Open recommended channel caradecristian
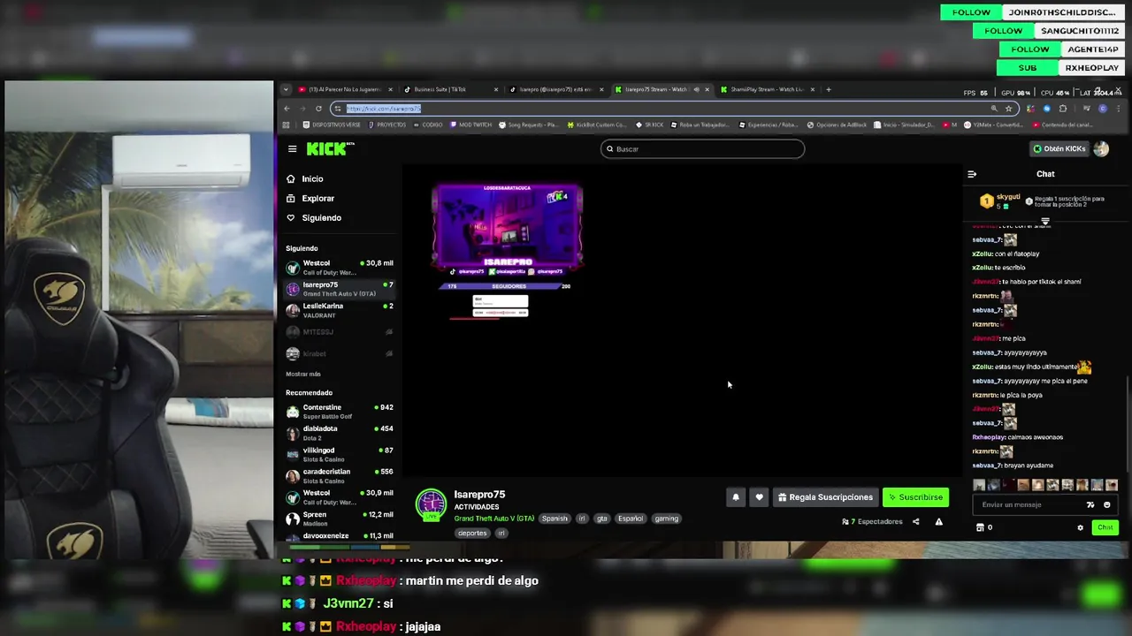Screen dimensions: 1132x636 [x=340, y=475]
